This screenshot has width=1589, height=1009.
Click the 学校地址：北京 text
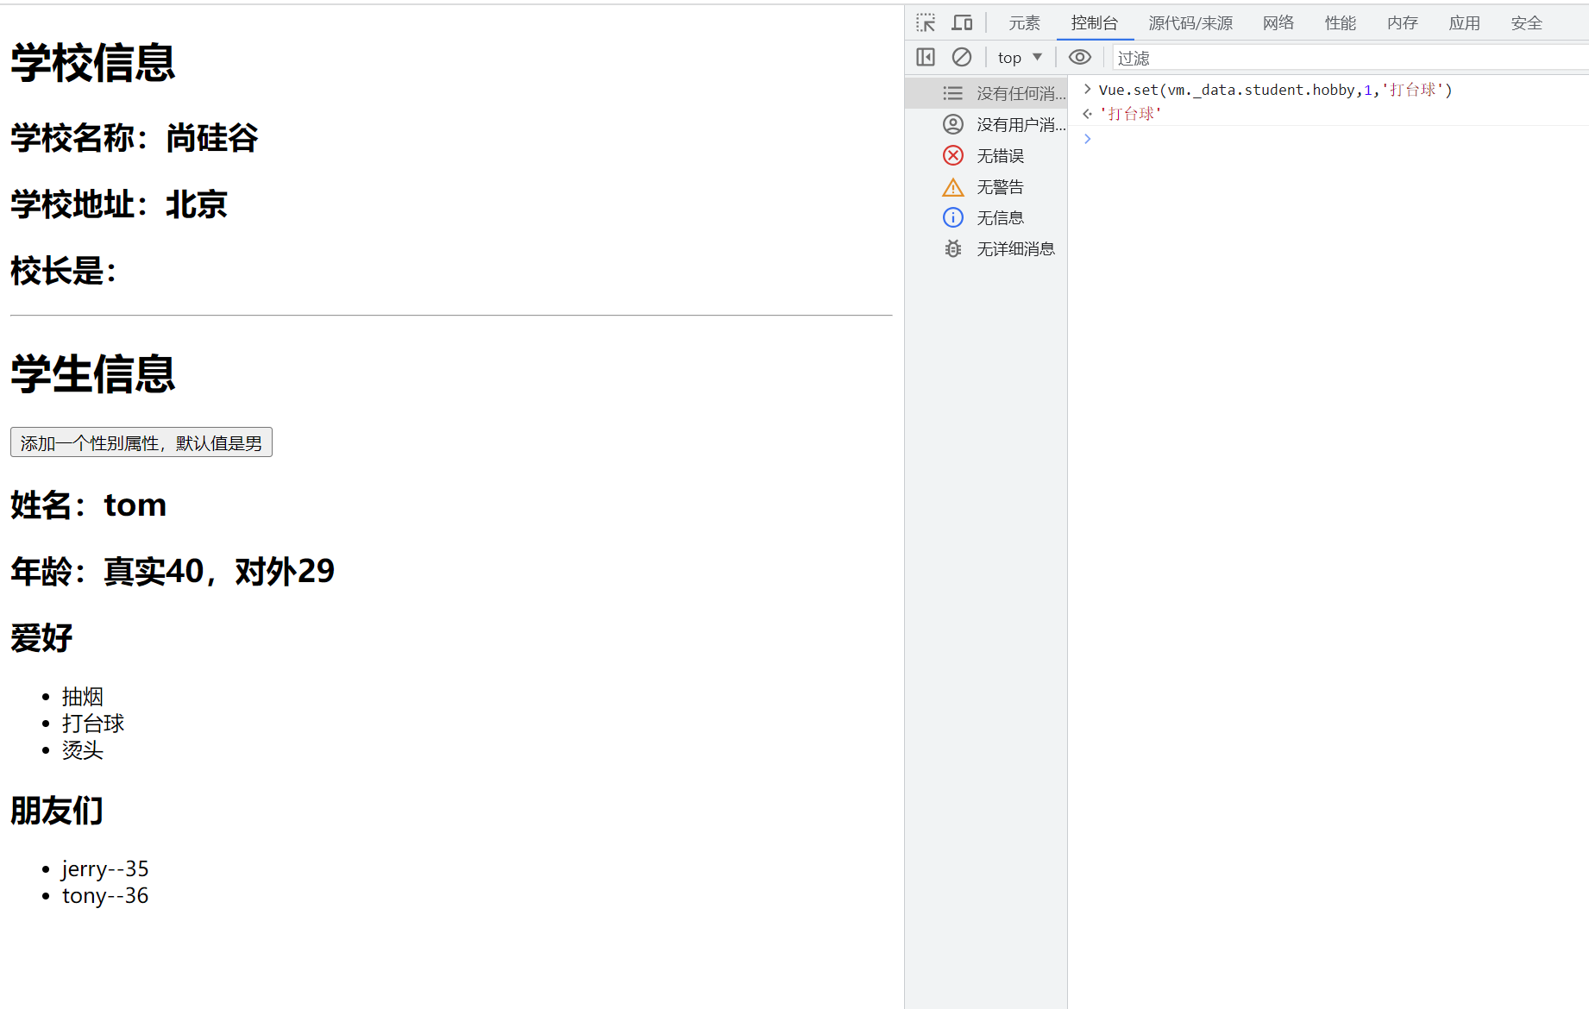click(x=119, y=204)
